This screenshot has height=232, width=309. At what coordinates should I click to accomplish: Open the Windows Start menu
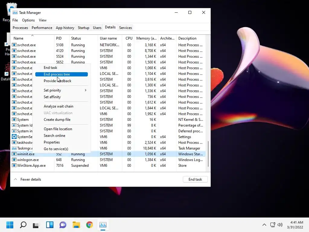click(x=10, y=225)
